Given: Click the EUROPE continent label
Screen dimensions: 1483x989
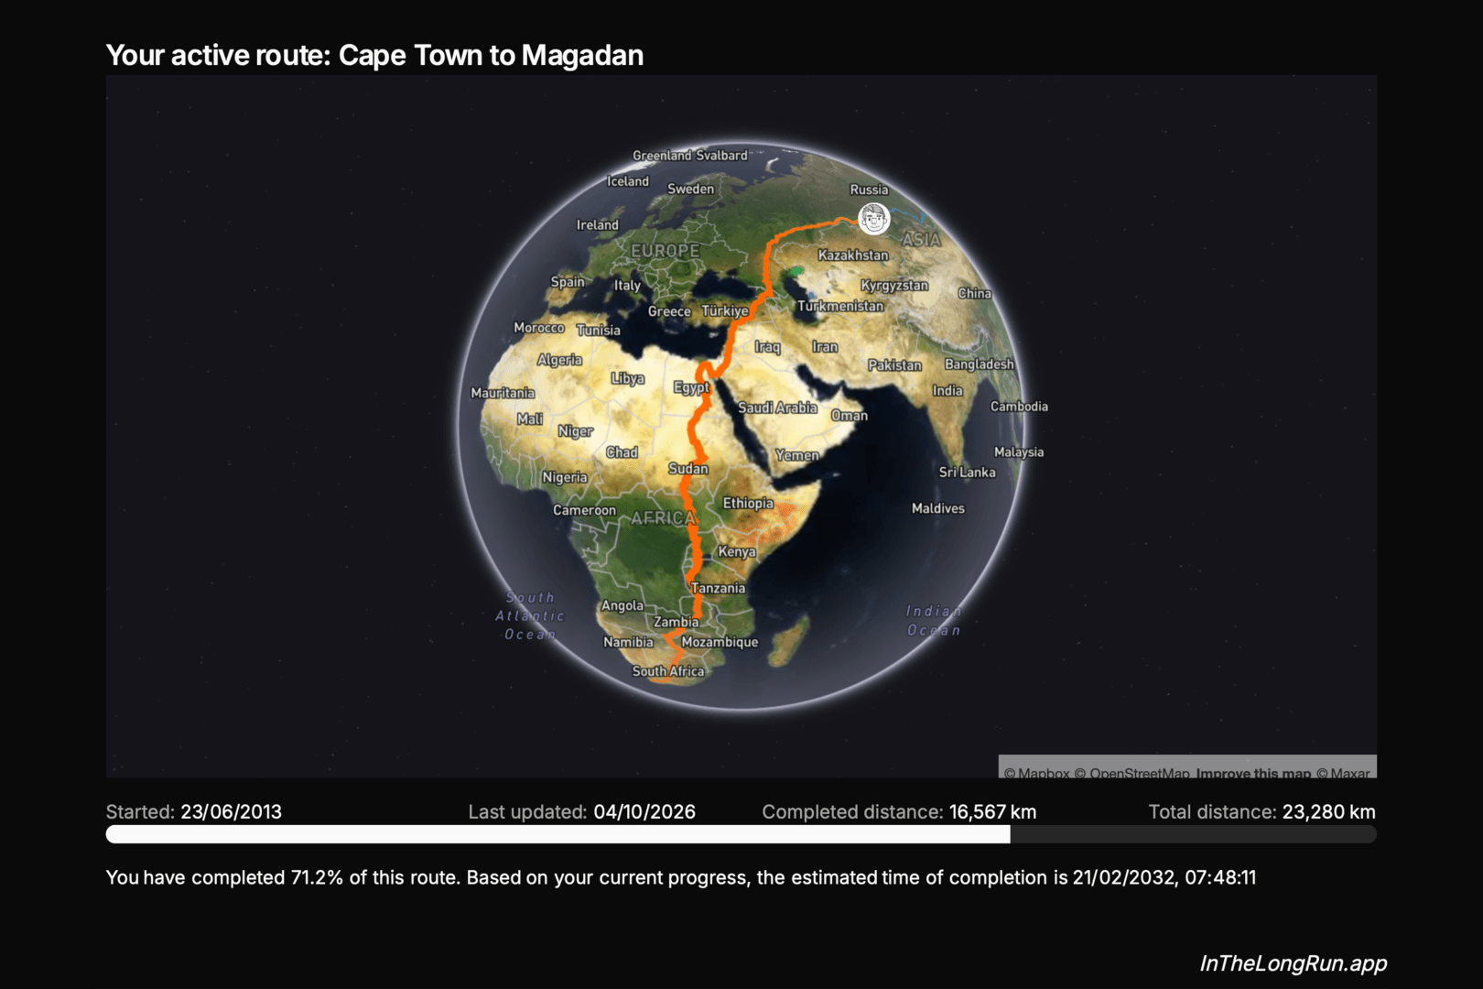Looking at the screenshot, I should 665,250.
